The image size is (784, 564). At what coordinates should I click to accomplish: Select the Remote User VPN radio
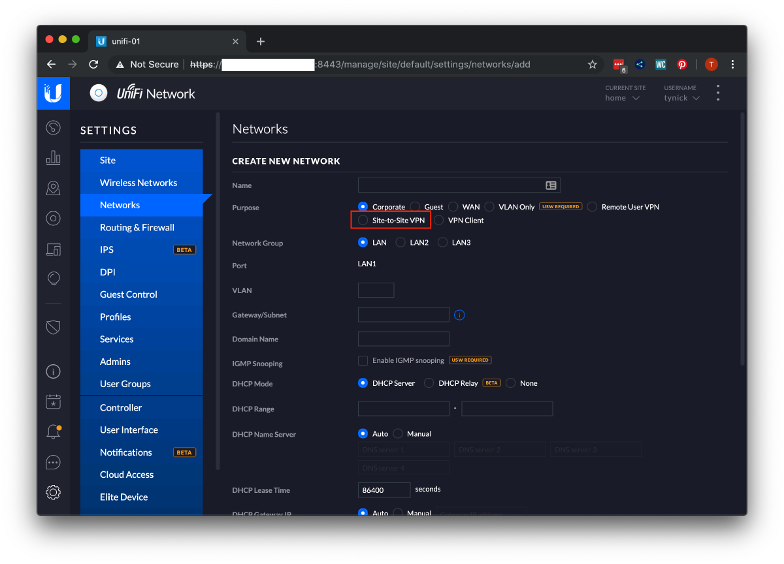coord(593,206)
